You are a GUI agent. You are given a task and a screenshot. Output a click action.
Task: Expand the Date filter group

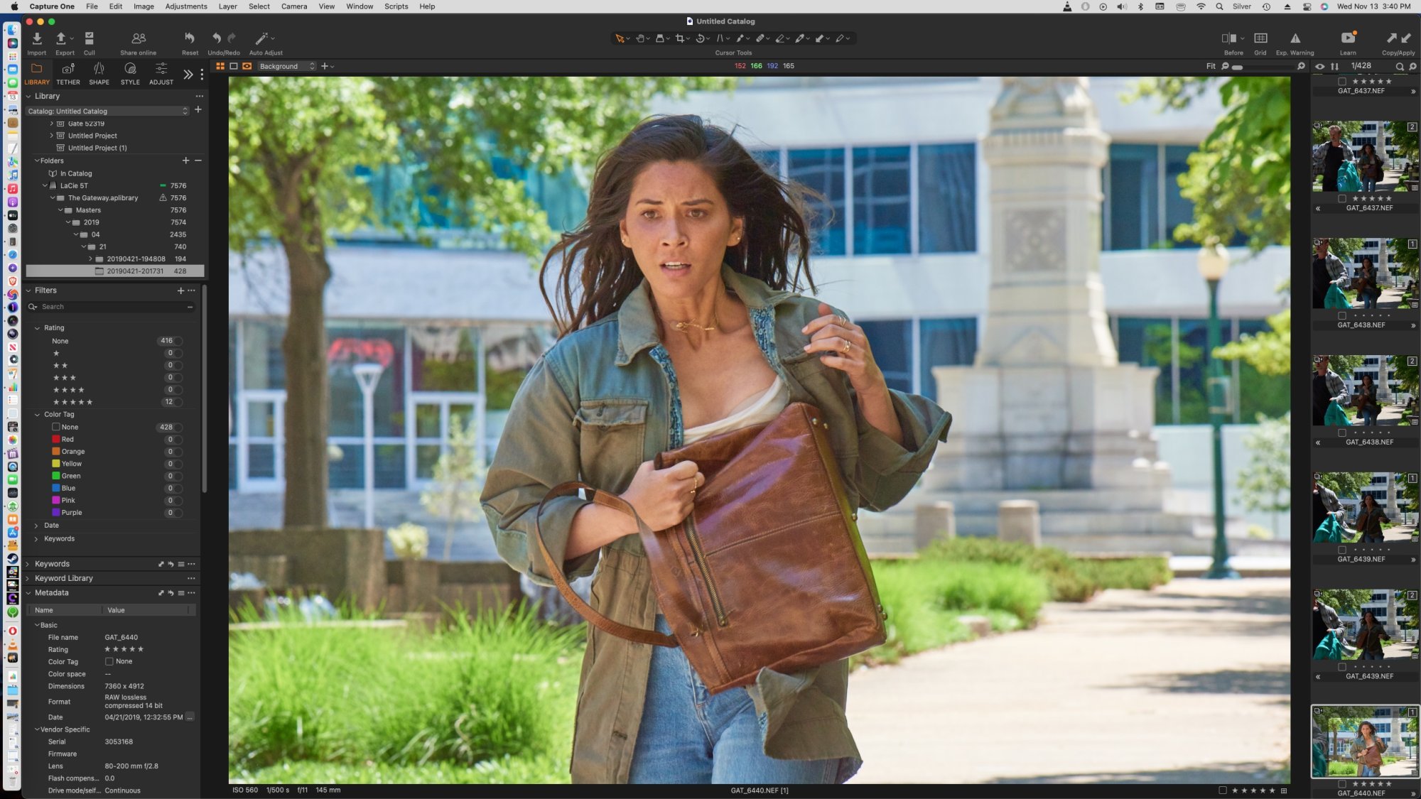(37, 526)
